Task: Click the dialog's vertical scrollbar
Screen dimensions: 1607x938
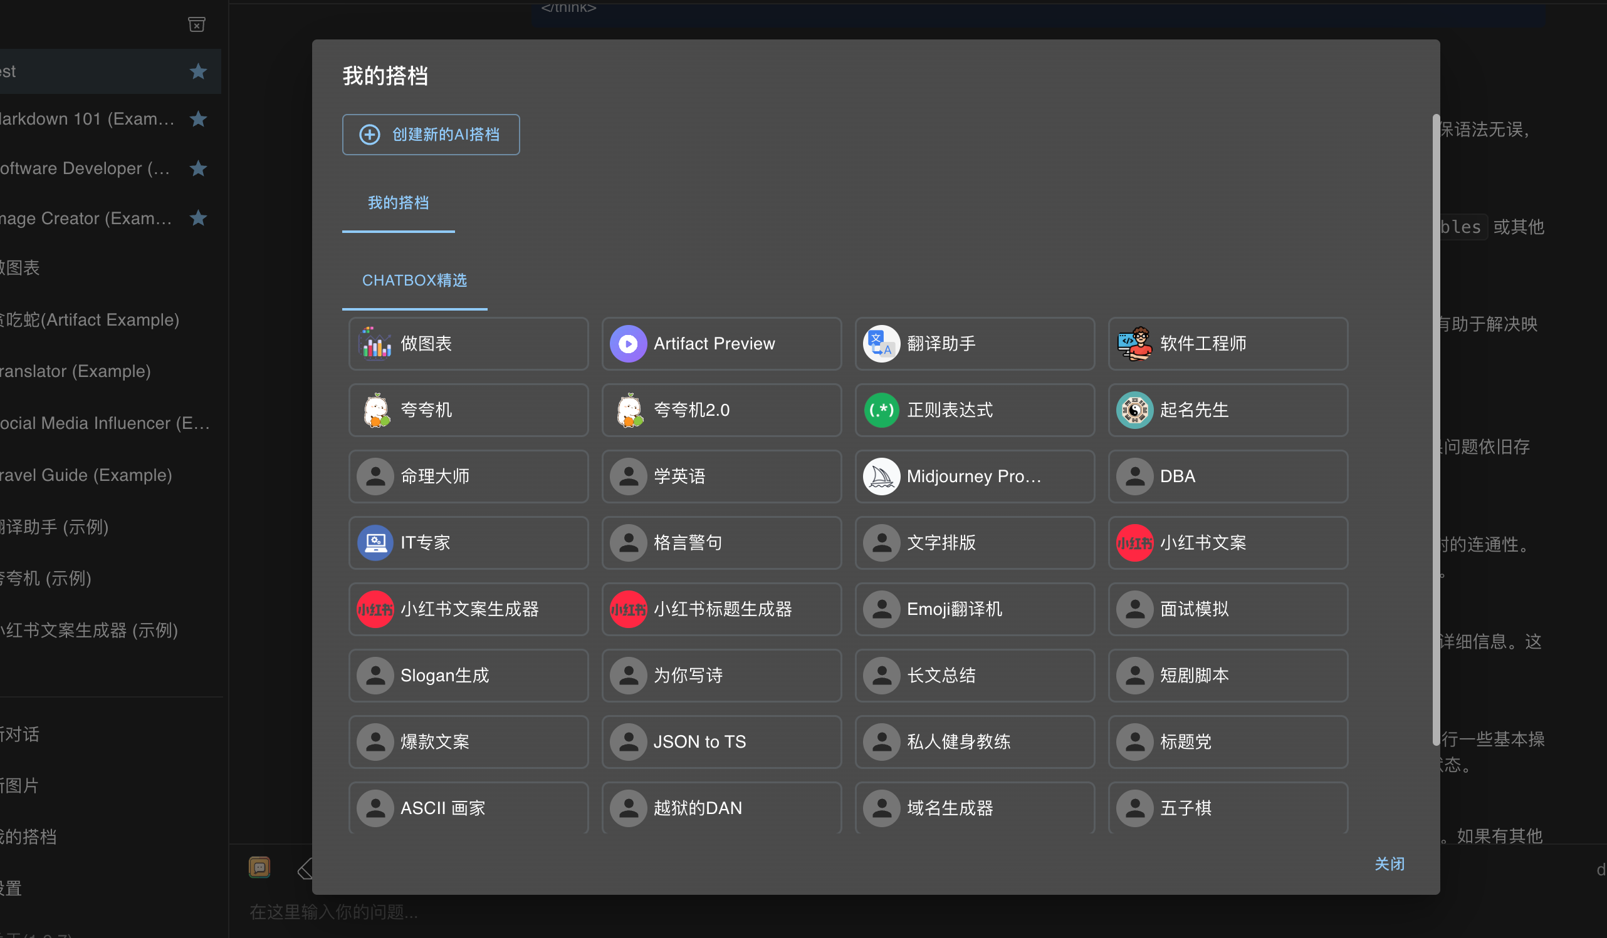Action: (x=1435, y=428)
